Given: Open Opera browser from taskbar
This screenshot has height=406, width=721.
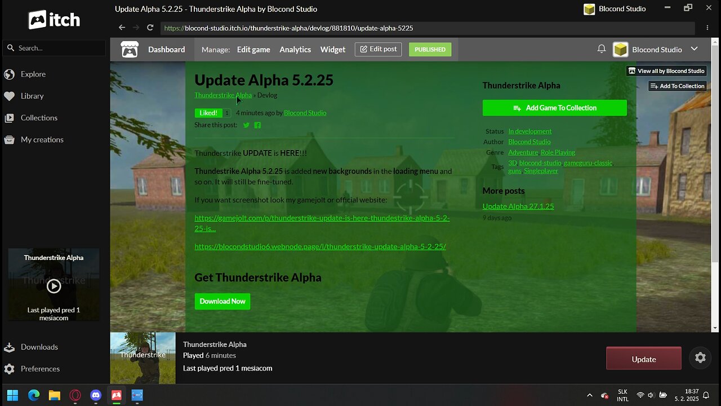Looking at the screenshot, I should click(x=75, y=395).
